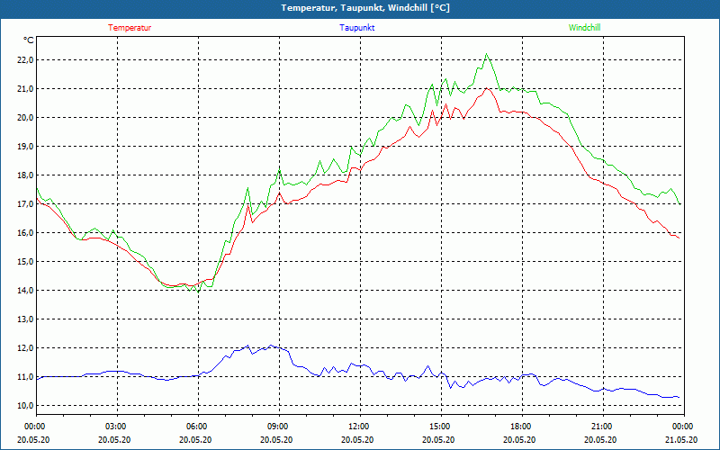Click the °C unit label on y-axis
Image resolution: width=720 pixels, height=450 pixels.
coord(29,40)
